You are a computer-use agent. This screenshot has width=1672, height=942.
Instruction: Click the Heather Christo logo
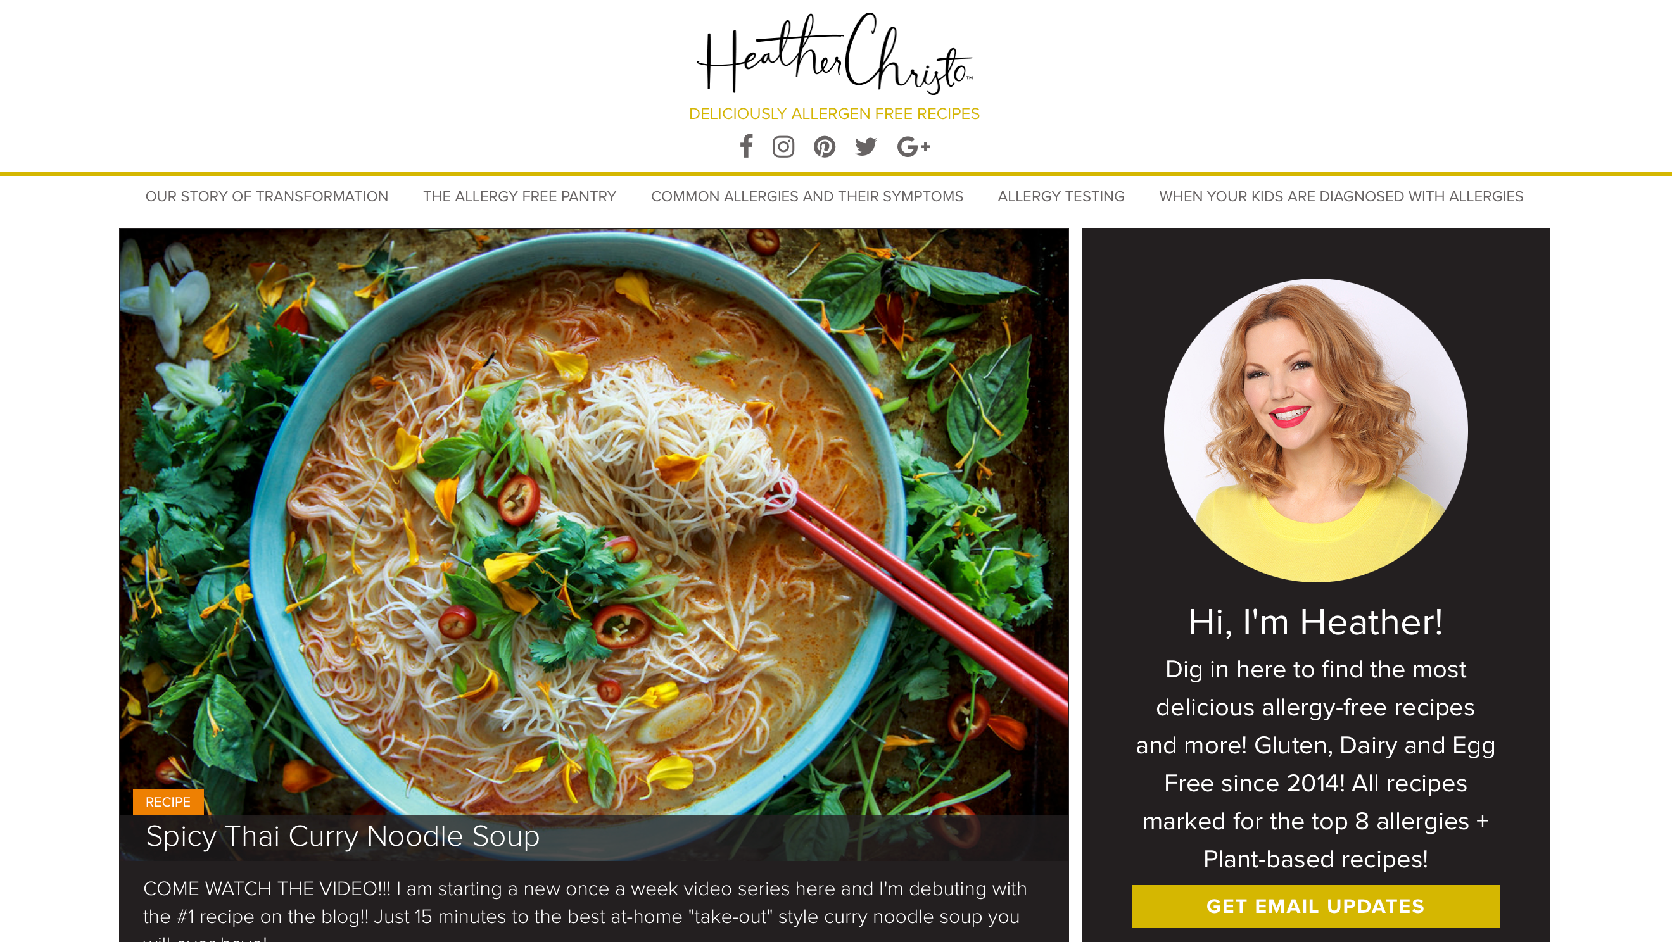click(835, 53)
